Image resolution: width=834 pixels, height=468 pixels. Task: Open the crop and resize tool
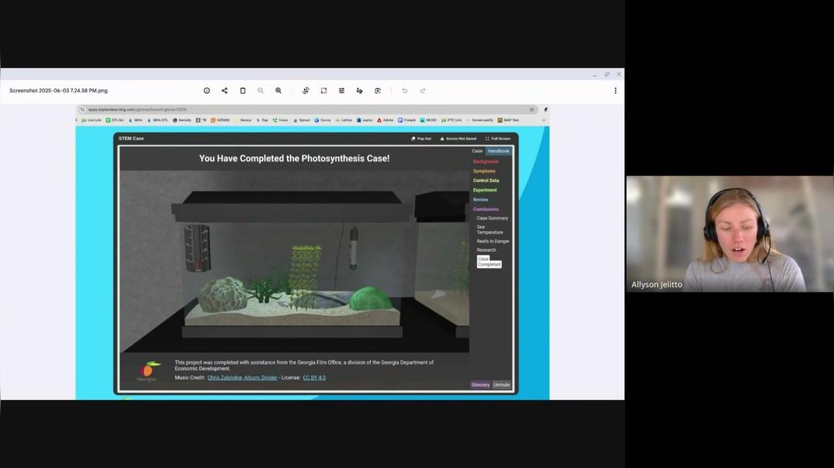tap(322, 90)
